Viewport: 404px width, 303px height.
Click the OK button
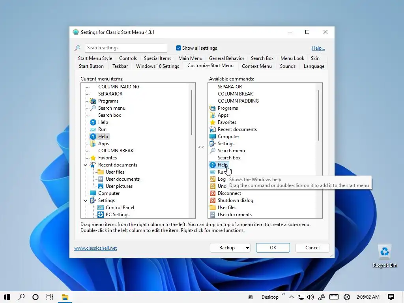pos(273,248)
